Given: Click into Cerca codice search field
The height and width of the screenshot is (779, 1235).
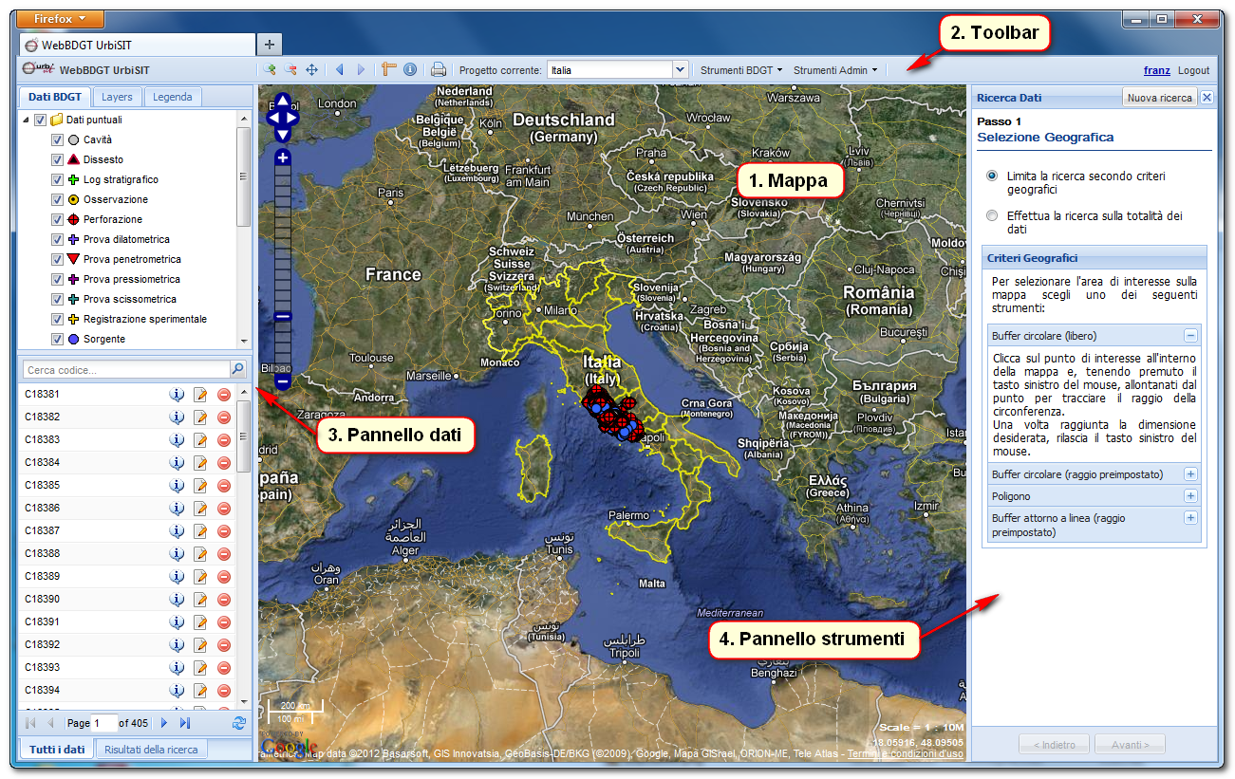Looking at the screenshot, I should [126, 370].
